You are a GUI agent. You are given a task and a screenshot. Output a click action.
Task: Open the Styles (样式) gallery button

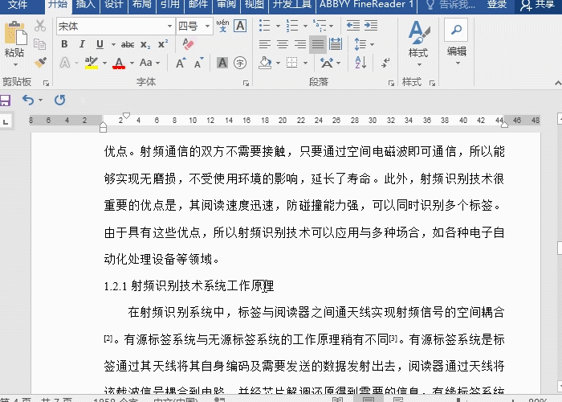click(x=418, y=43)
